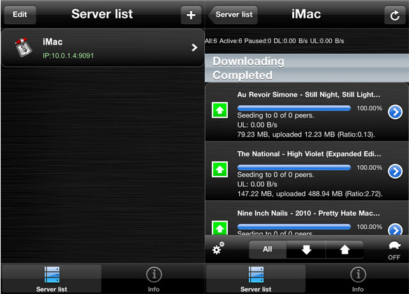Tap Edit in the Server list header
Viewport: 409px width, 294px height.
[20, 15]
